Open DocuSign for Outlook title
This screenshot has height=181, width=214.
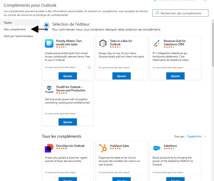pyautogui.click(x=70, y=146)
